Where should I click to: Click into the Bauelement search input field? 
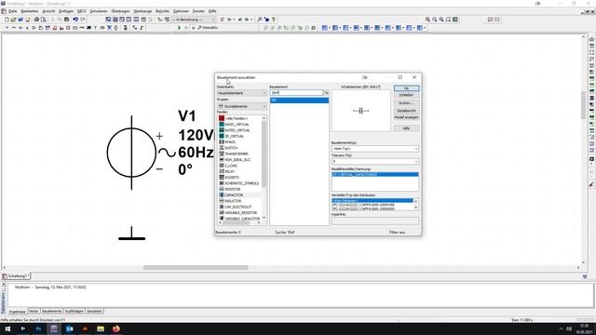point(296,93)
